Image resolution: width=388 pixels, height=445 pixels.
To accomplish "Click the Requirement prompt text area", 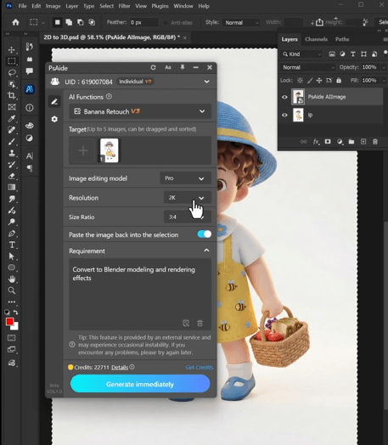I will [x=140, y=294].
